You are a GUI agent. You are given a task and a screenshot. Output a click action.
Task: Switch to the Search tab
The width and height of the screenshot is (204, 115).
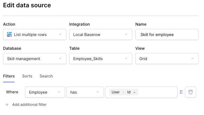(x=46, y=76)
